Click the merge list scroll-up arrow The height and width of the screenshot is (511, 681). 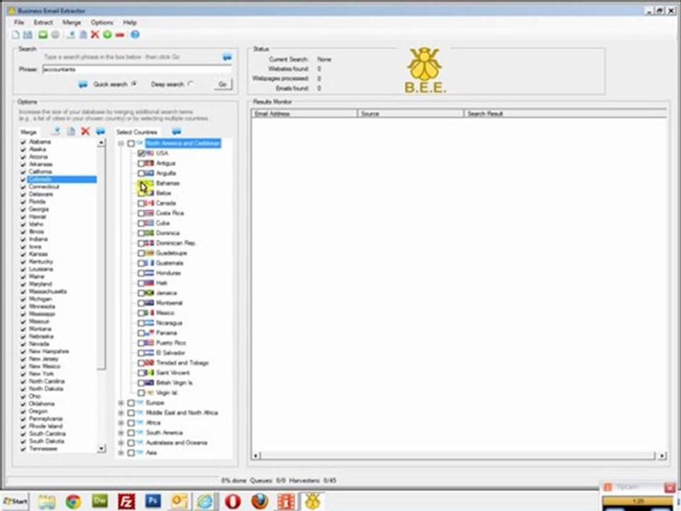point(101,143)
